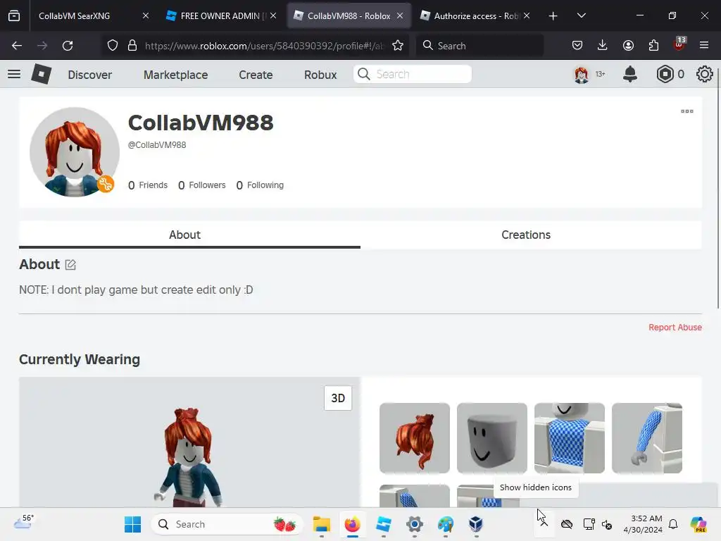This screenshot has width=721, height=541.
Task: Click the Windows taskbar search box
Action: (227, 524)
